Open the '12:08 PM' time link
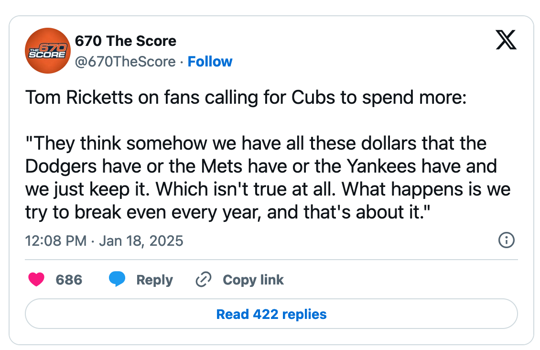Viewport: 540px width, 350px height. pos(55,241)
